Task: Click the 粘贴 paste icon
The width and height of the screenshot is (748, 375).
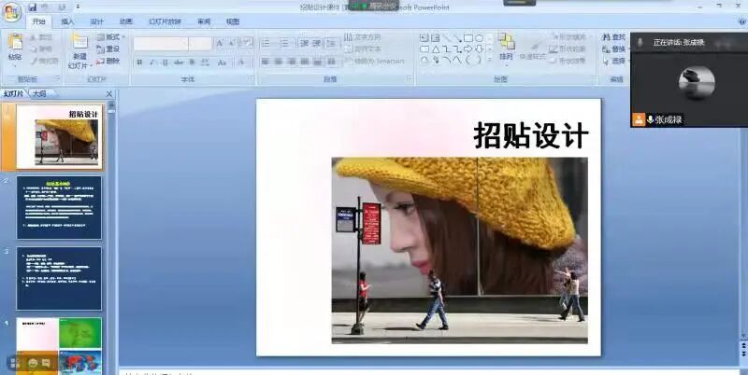Action: click(x=15, y=42)
